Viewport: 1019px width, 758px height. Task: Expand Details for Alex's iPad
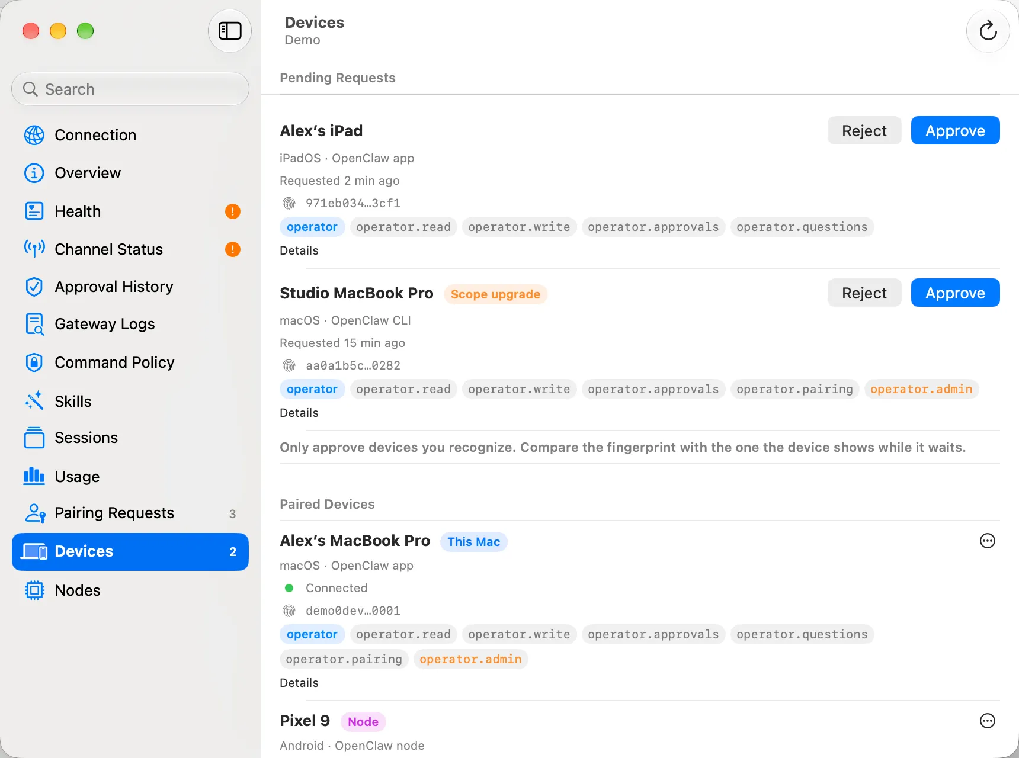coord(299,250)
